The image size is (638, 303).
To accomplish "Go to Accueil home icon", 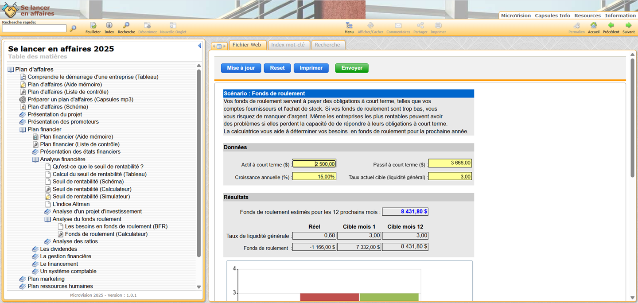I will [x=594, y=26].
